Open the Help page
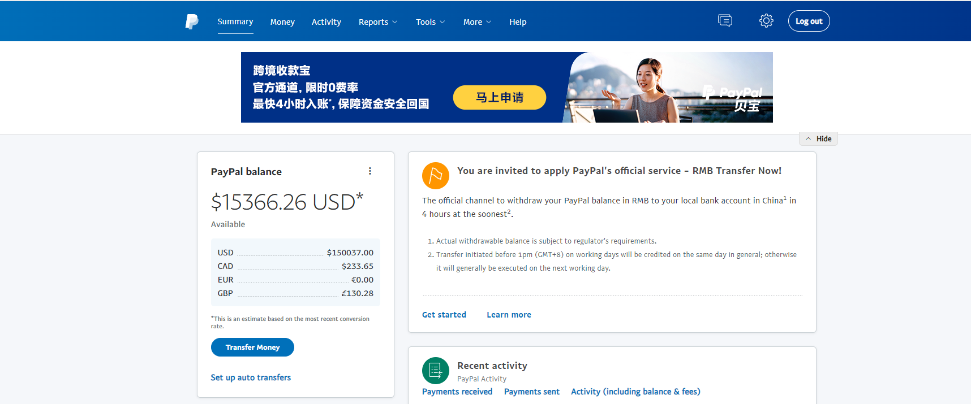This screenshot has height=404, width=971. 518,22
